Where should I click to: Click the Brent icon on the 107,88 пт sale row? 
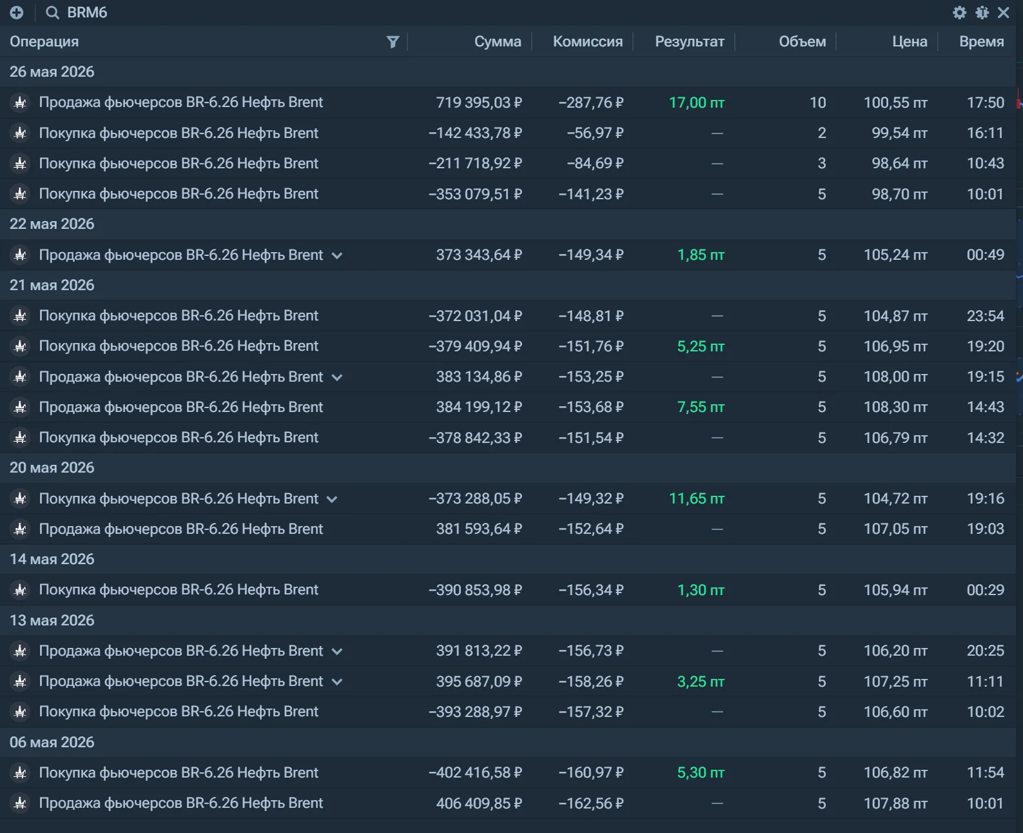[21, 803]
